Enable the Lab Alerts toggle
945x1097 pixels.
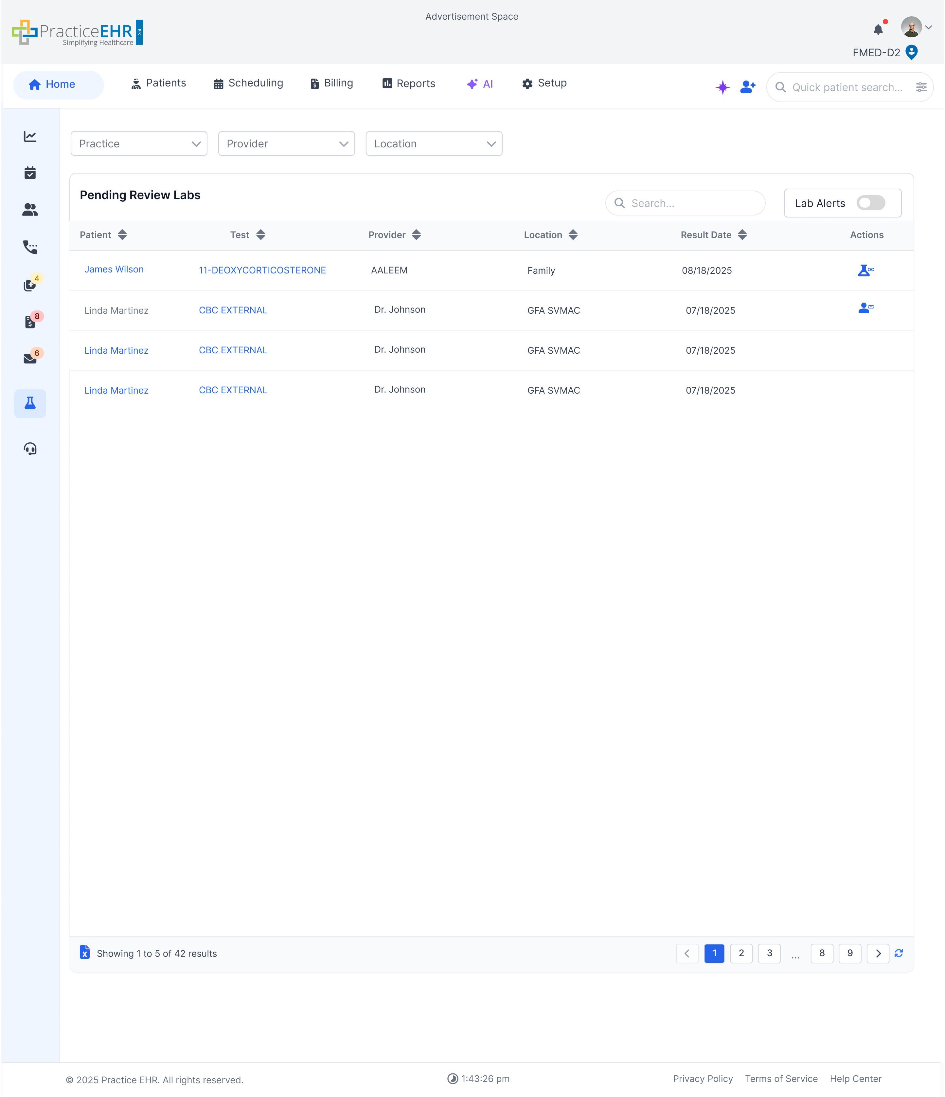(x=870, y=203)
